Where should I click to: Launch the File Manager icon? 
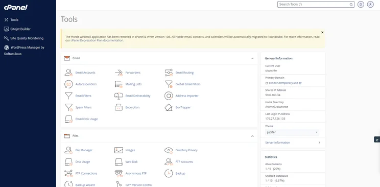(68, 150)
